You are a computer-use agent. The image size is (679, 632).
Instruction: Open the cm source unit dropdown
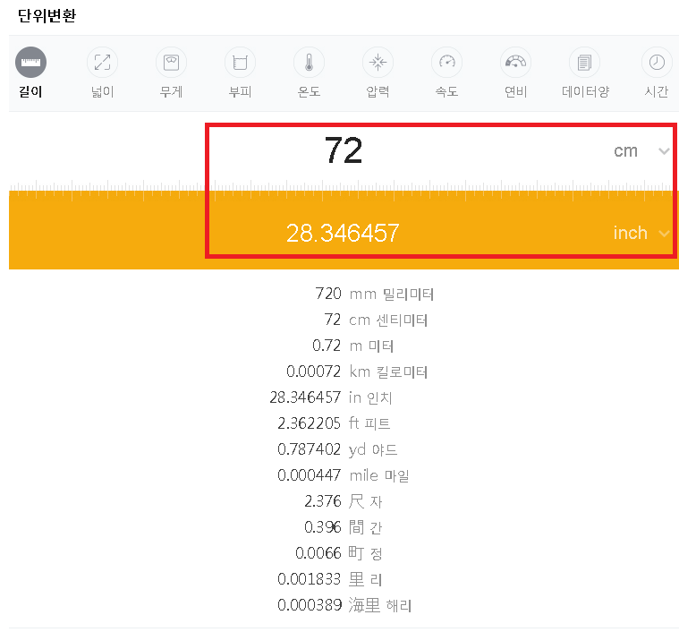641,151
